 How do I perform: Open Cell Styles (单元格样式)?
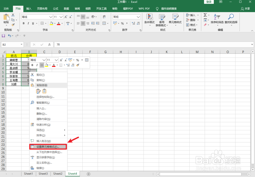[x=175, y=20]
